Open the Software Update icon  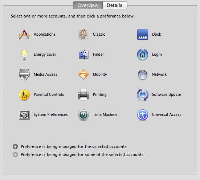pos(143,95)
